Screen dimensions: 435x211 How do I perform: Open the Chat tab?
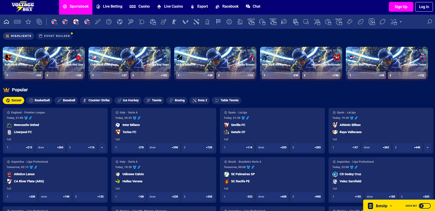(x=253, y=6)
